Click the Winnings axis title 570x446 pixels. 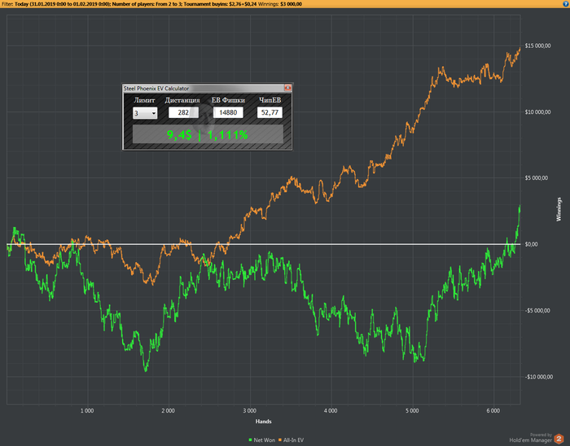[559, 209]
